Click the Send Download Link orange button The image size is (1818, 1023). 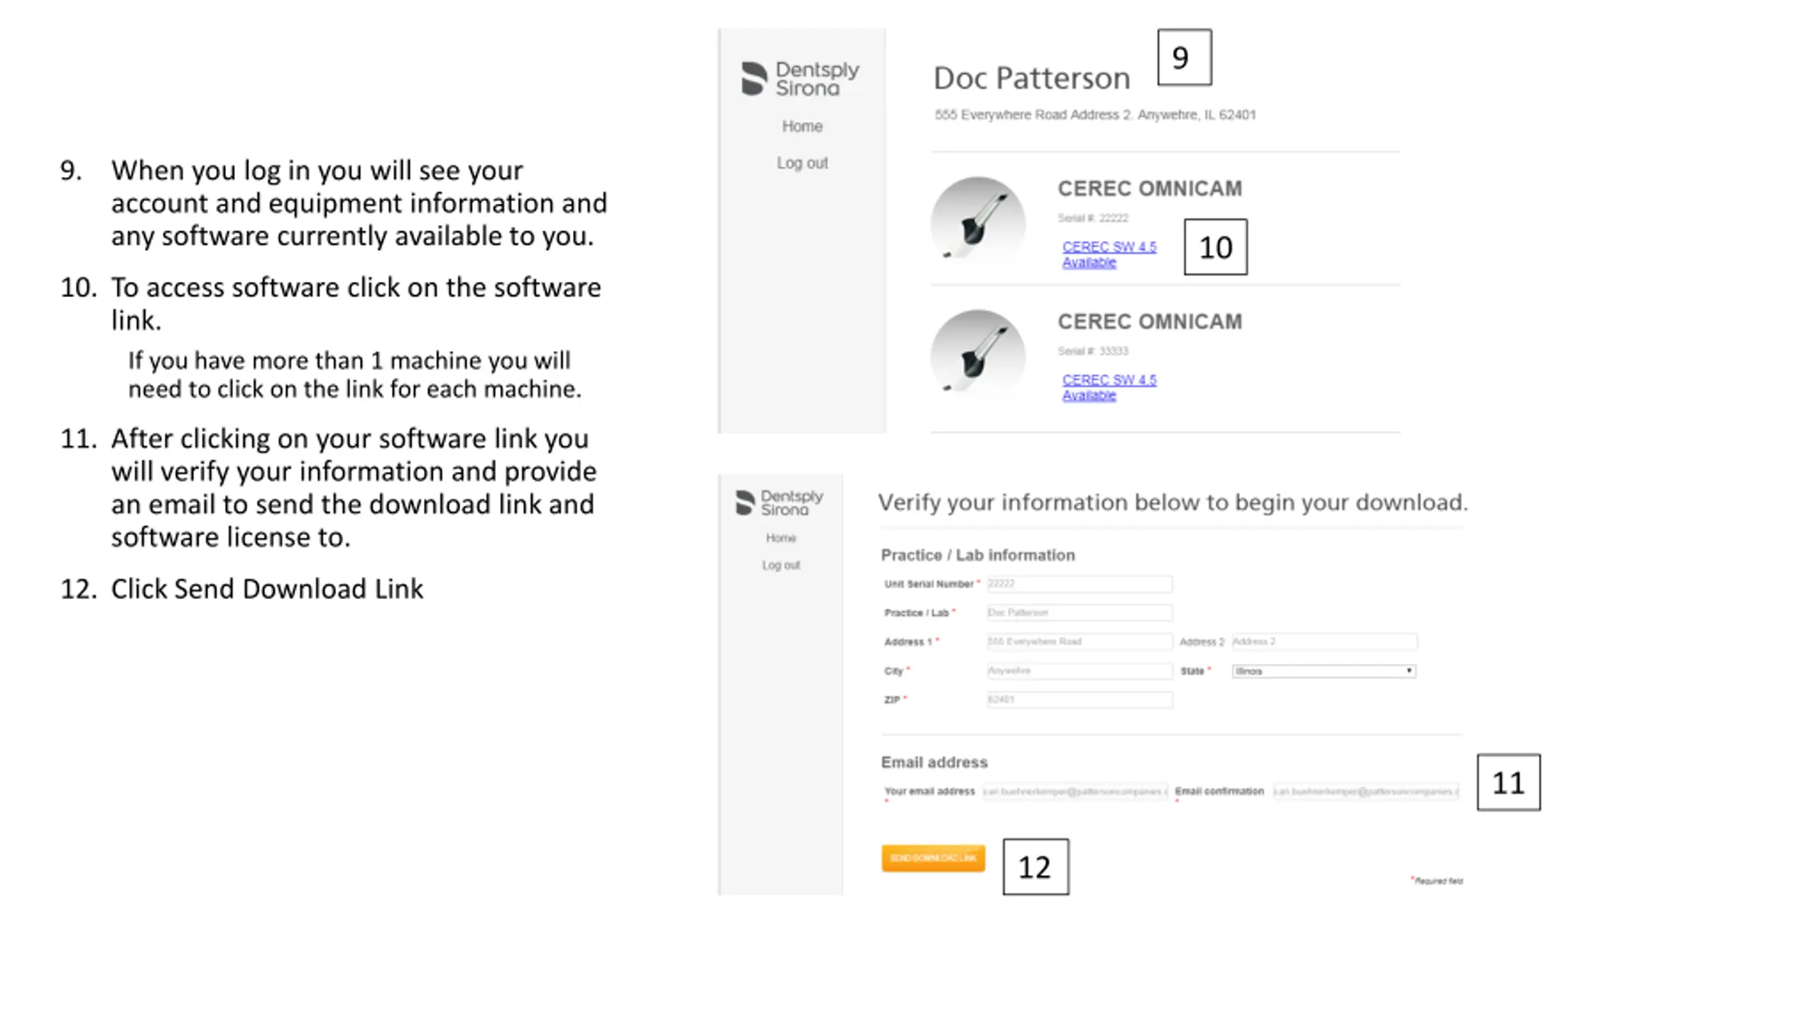[933, 858]
